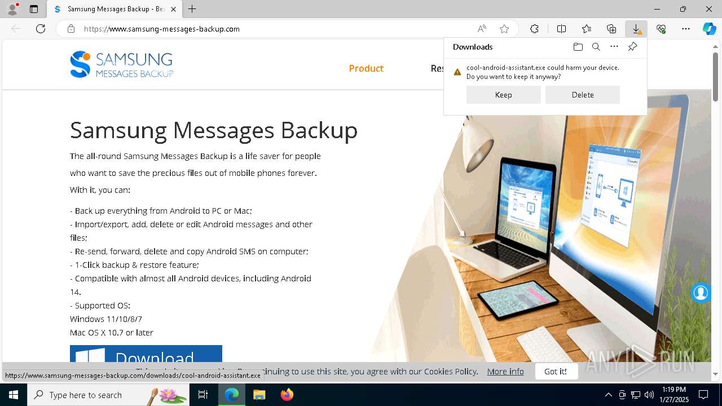Select the Samsung Messages Backup tab

pyautogui.click(x=115, y=9)
